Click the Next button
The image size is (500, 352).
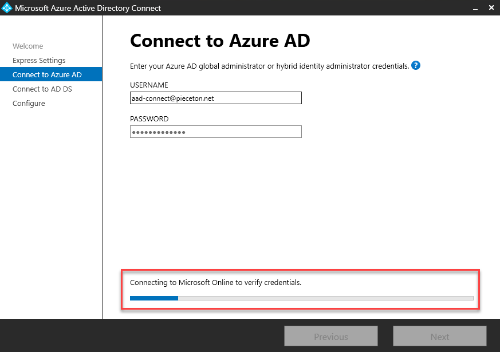[x=440, y=336]
